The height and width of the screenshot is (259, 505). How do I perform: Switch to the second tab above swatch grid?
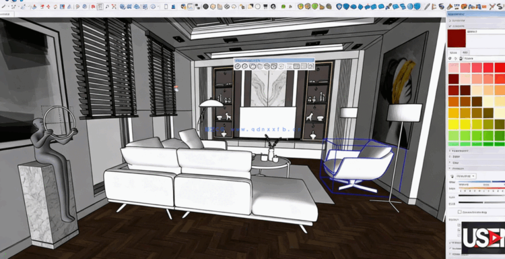[x=465, y=52]
